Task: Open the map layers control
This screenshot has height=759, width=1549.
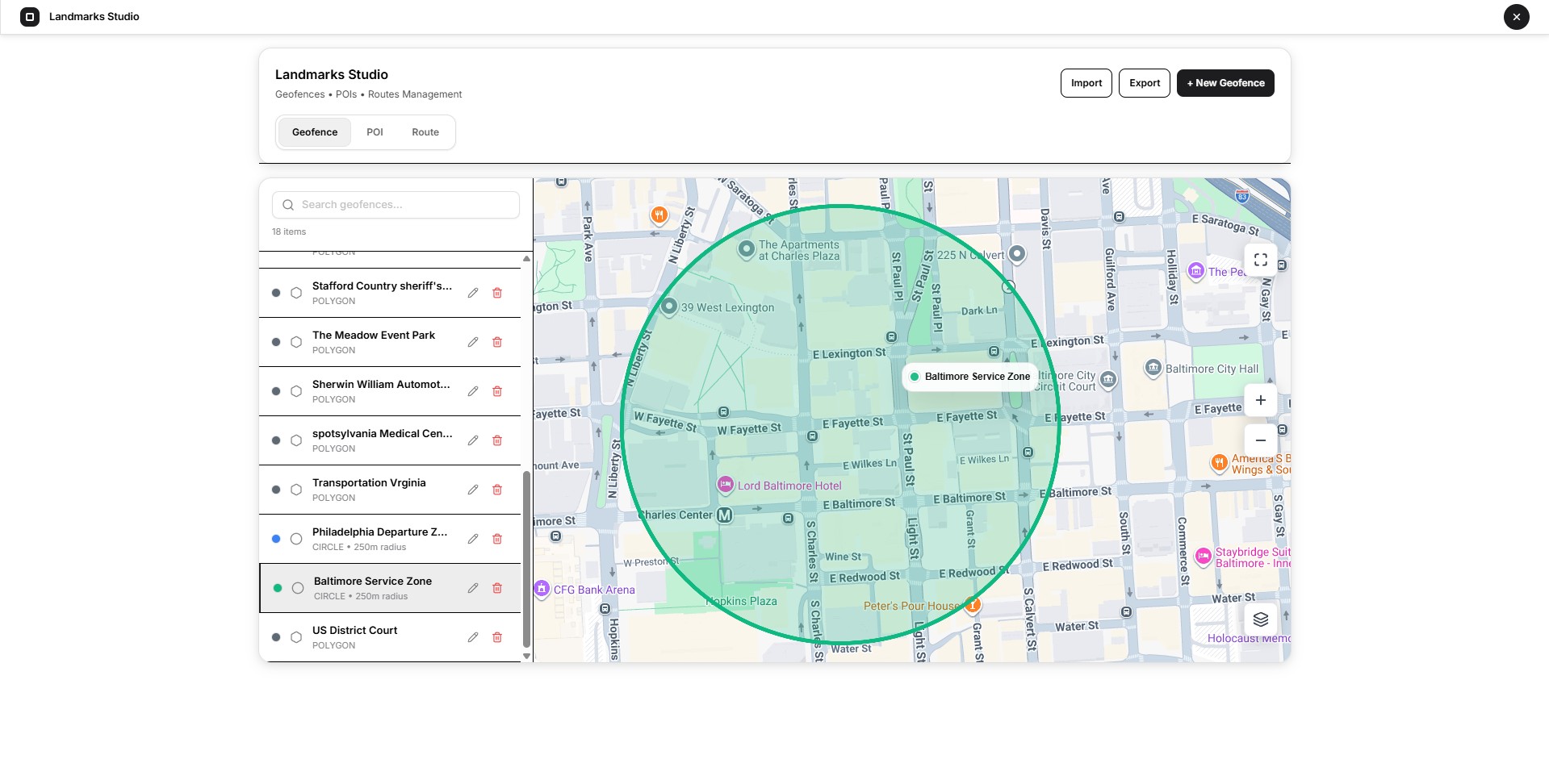Action: coord(1261,619)
